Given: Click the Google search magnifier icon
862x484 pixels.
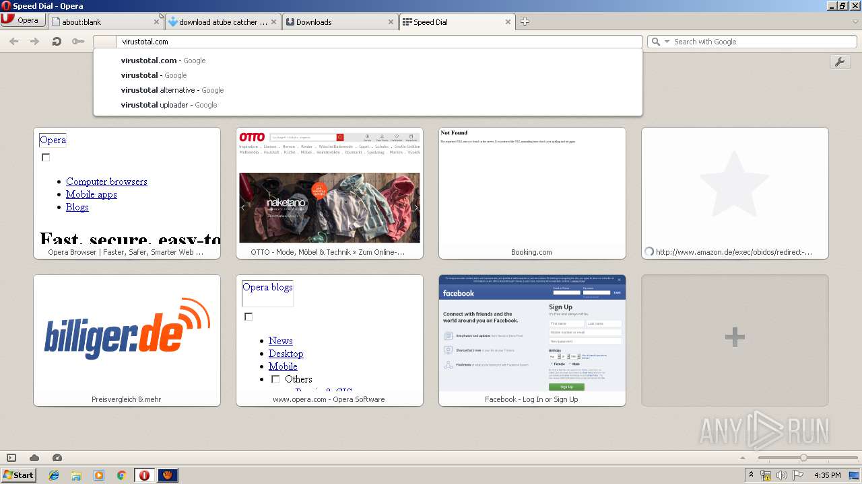Looking at the screenshot, I should coord(655,42).
